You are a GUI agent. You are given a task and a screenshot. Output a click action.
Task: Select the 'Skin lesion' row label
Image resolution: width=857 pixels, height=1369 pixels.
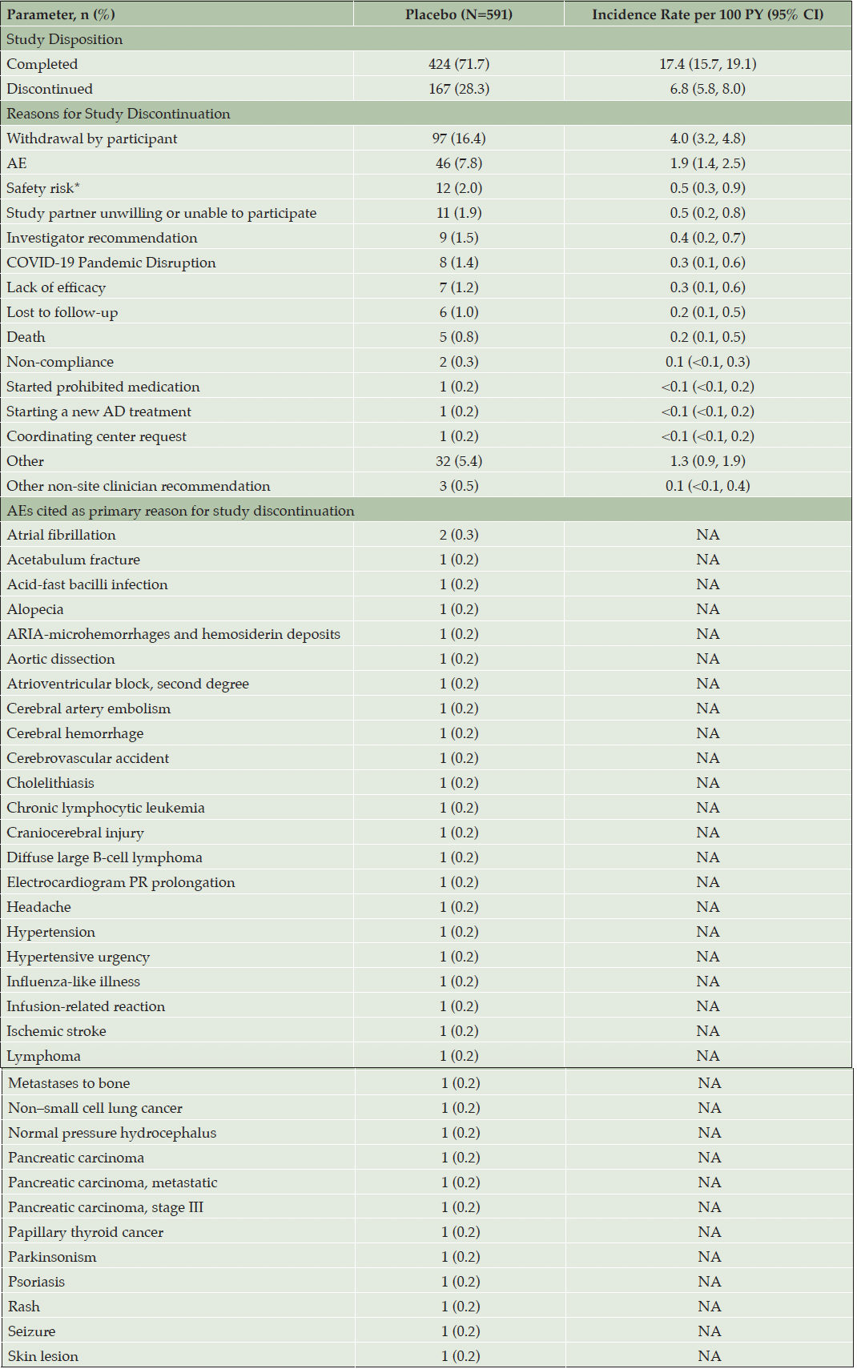point(43,1356)
